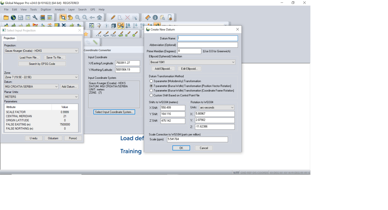Select the create point features pencil icon
The width and height of the screenshot is (388, 210).
(x=99, y=34)
